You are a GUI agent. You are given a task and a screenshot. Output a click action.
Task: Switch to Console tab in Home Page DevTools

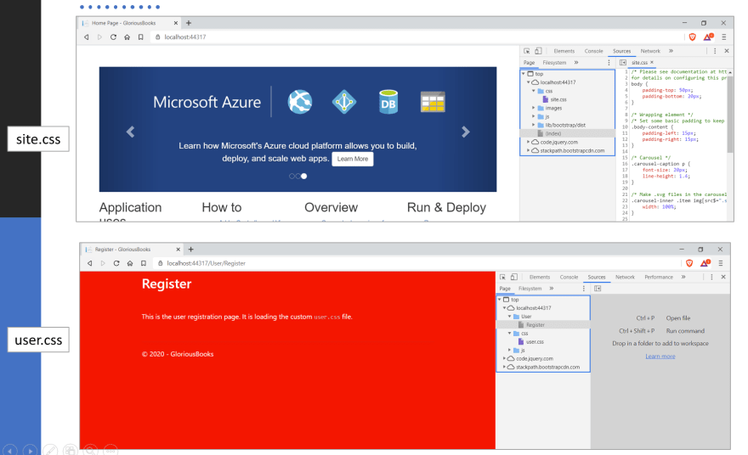(x=594, y=51)
